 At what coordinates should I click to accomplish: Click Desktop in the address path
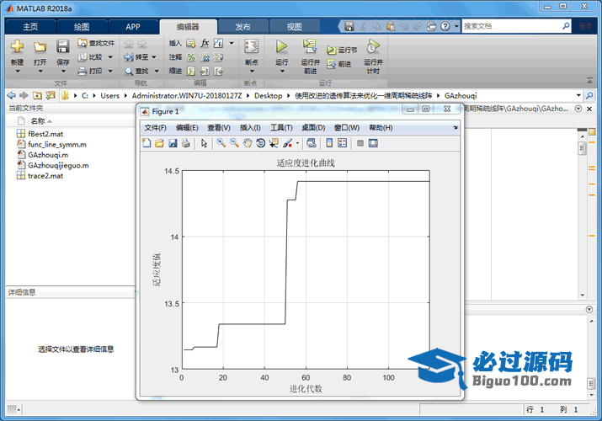(268, 95)
